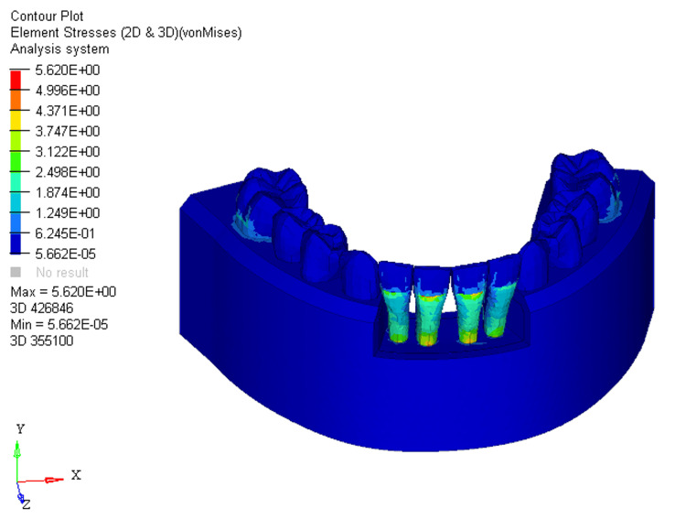Select the legend value 3.122E+00
Screen dimensions: 686x519
[68, 152]
